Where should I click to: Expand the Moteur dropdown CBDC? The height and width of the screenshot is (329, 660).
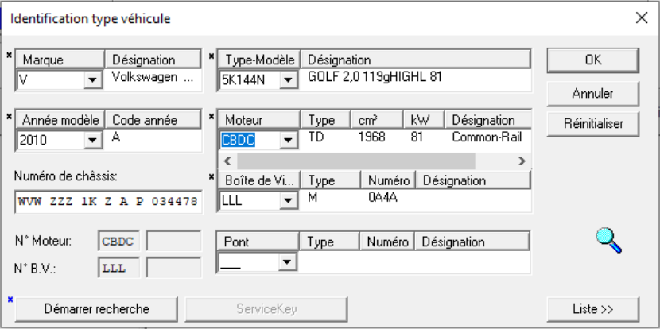[x=289, y=140]
